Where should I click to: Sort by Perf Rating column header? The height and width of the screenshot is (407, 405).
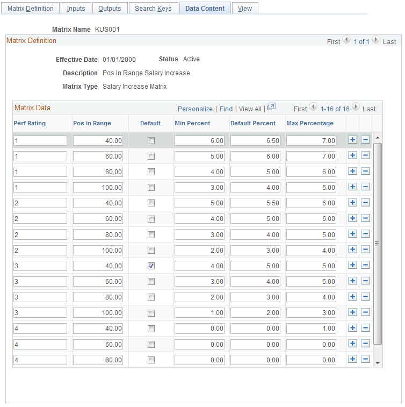click(x=30, y=123)
